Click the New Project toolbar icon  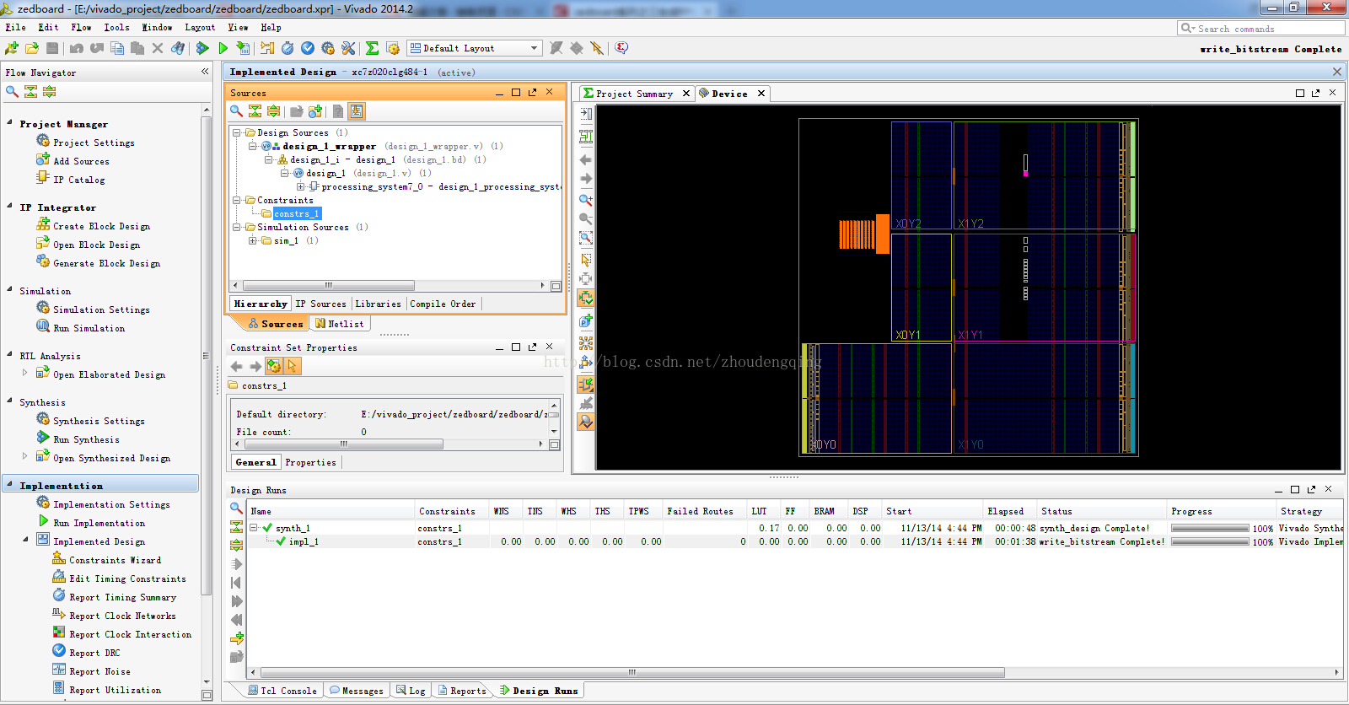coord(12,48)
